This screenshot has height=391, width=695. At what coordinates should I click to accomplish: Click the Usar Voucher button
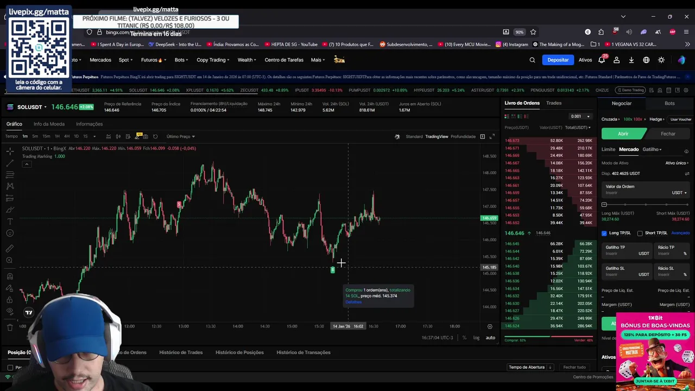pos(680,119)
